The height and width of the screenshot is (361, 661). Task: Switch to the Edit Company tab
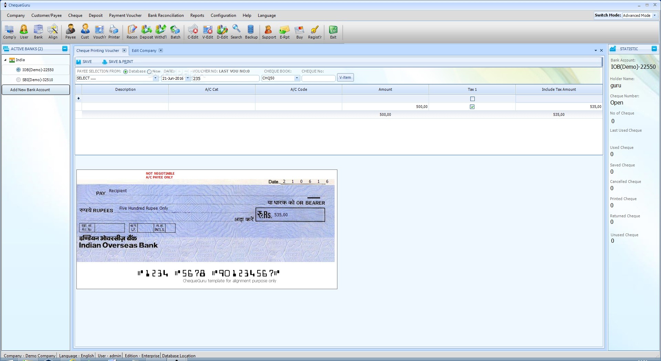pos(144,51)
